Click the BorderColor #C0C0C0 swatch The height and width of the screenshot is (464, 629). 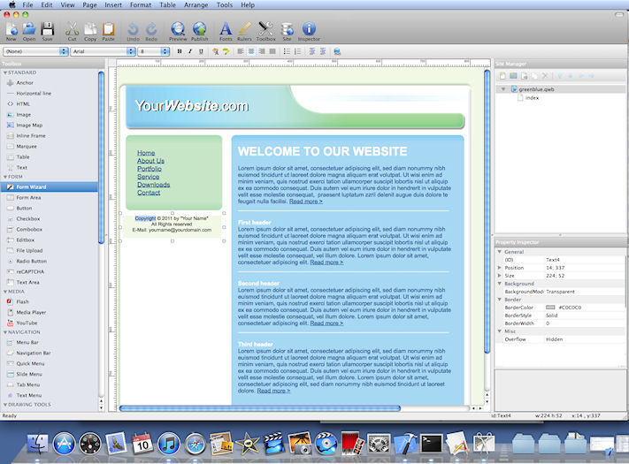pos(551,307)
